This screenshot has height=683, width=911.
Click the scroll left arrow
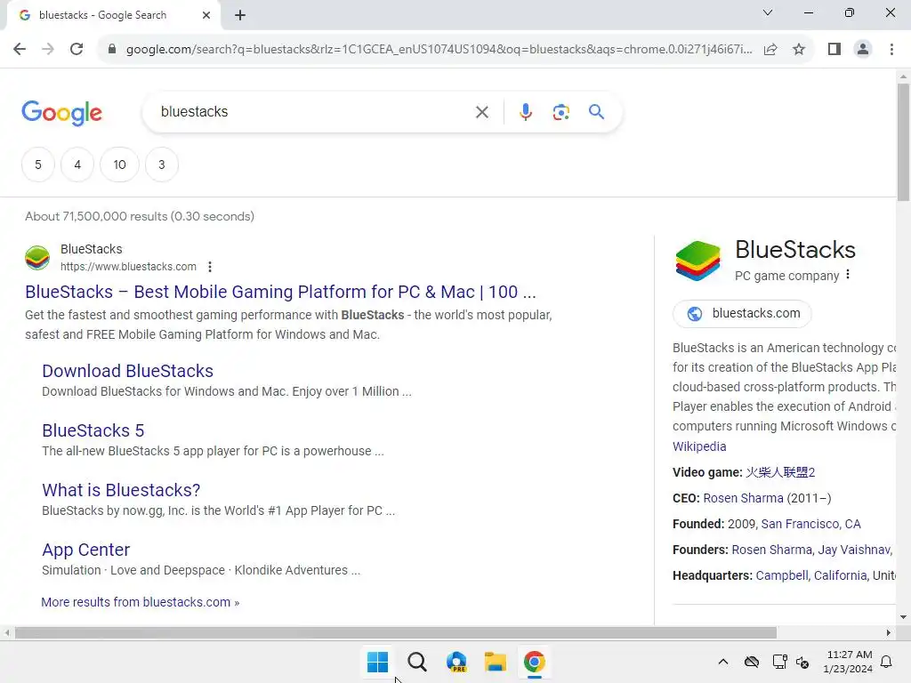(x=7, y=632)
